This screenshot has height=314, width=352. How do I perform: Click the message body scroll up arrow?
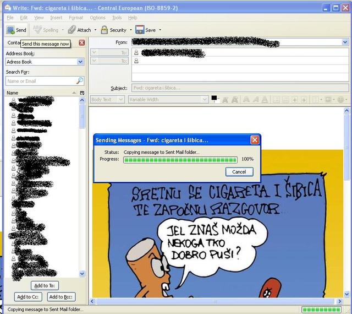pos(346,110)
